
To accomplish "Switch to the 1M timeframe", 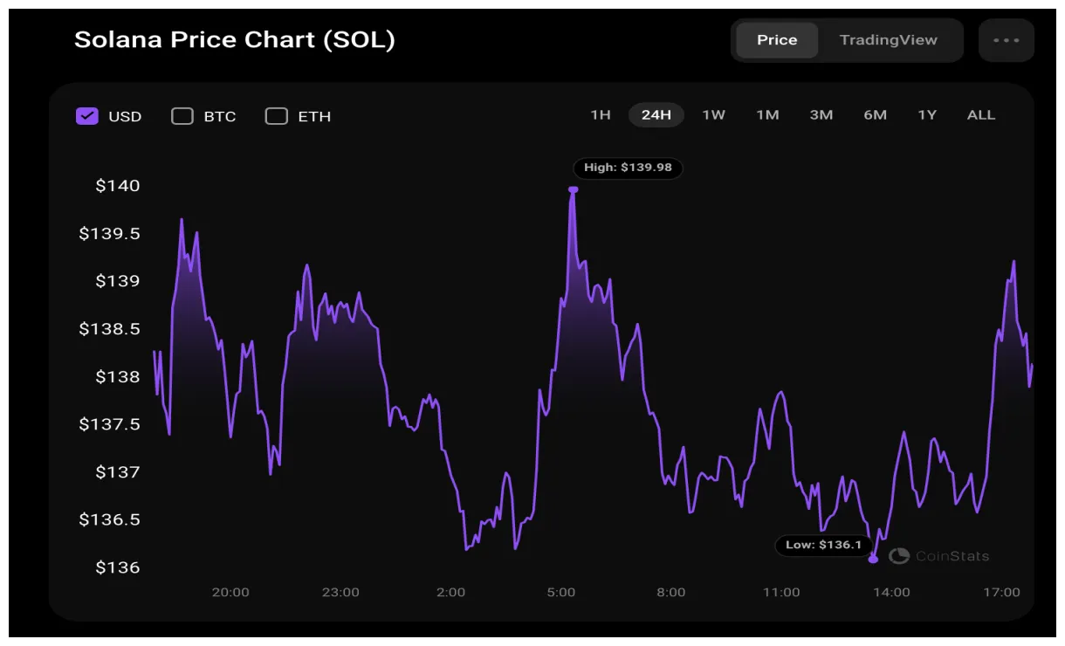I will coord(767,114).
